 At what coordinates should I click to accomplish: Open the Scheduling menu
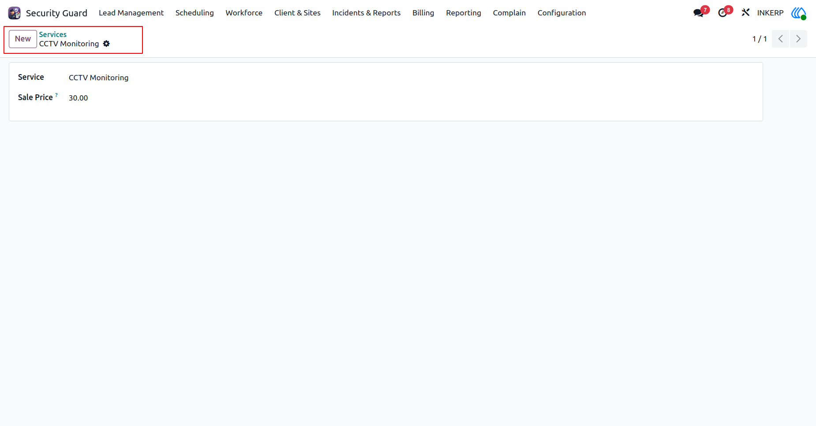pyautogui.click(x=195, y=13)
